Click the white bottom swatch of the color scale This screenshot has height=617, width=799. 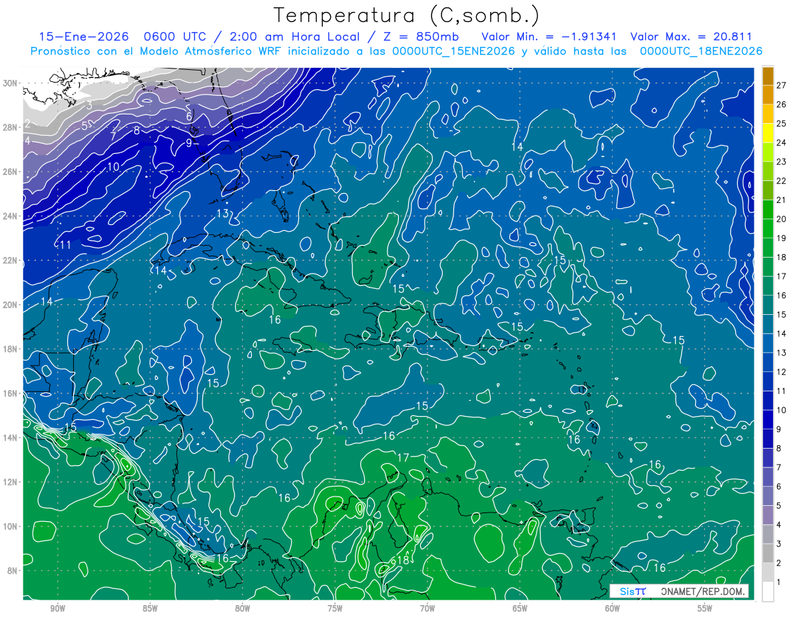(x=768, y=592)
